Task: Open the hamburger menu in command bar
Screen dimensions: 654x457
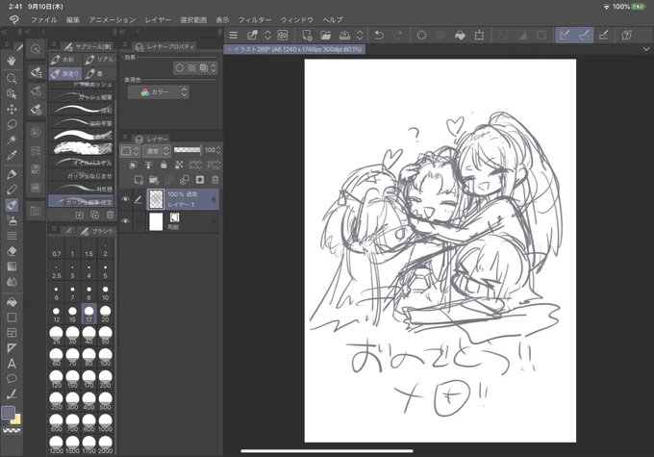Action: coord(233,35)
